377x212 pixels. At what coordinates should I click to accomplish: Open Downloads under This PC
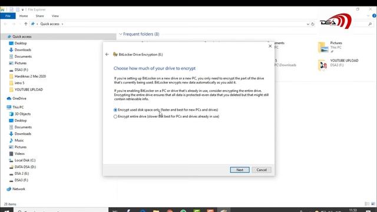[23, 134]
